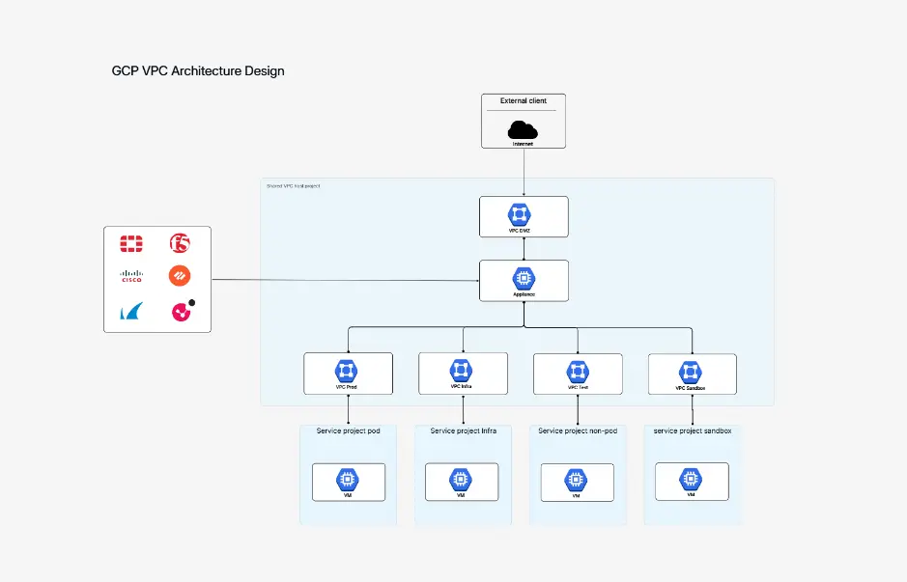Image resolution: width=907 pixels, height=582 pixels.
Task: Select the VPC Prod icon
Action: click(348, 371)
